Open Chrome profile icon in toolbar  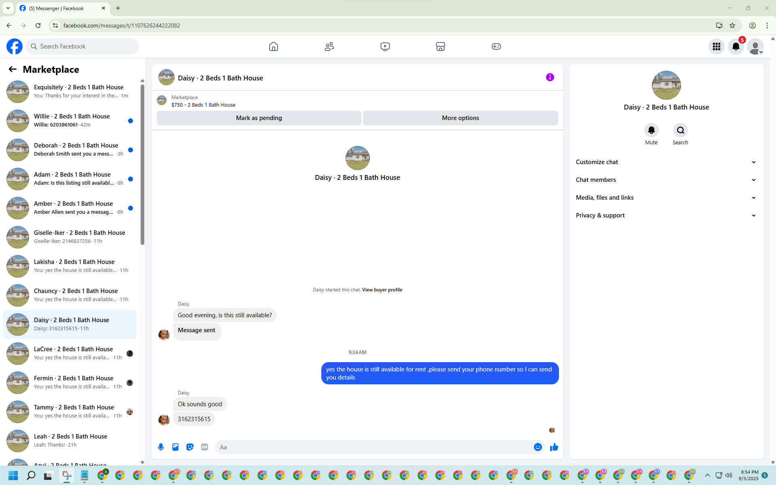753,25
